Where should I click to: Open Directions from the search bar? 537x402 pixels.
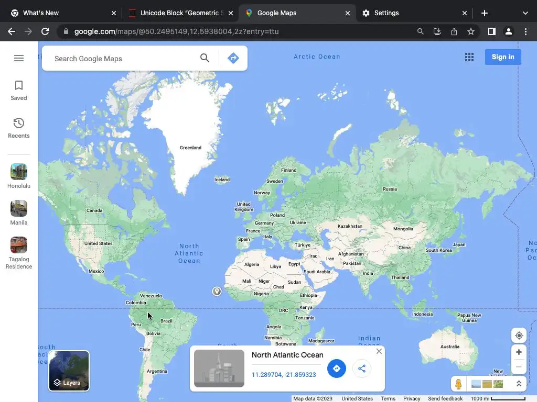(x=233, y=58)
